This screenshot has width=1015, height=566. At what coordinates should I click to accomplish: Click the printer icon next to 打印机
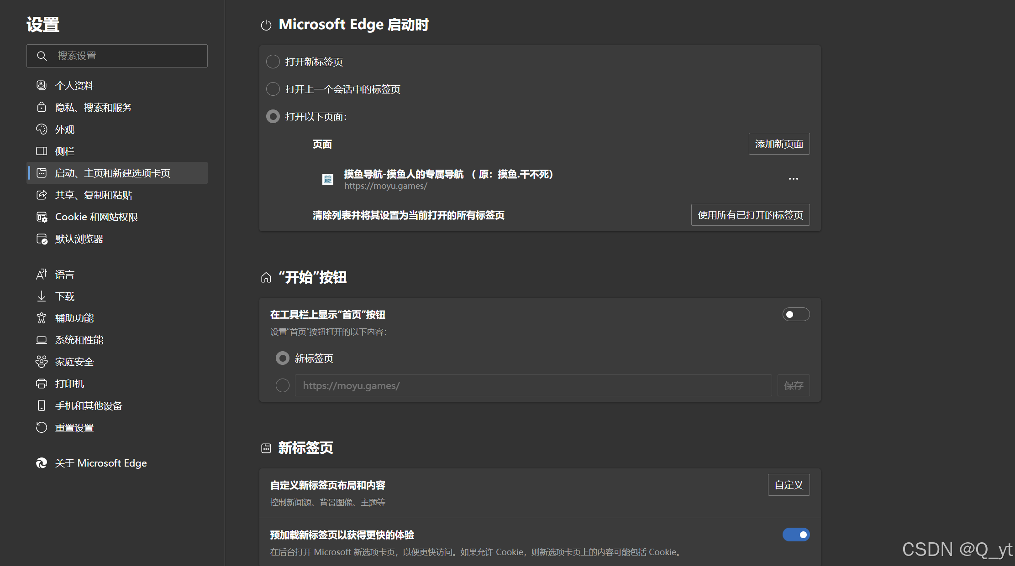click(42, 384)
